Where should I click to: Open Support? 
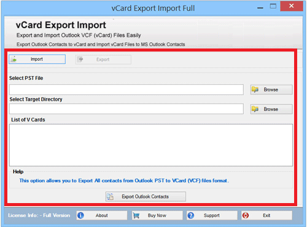click(x=212, y=215)
